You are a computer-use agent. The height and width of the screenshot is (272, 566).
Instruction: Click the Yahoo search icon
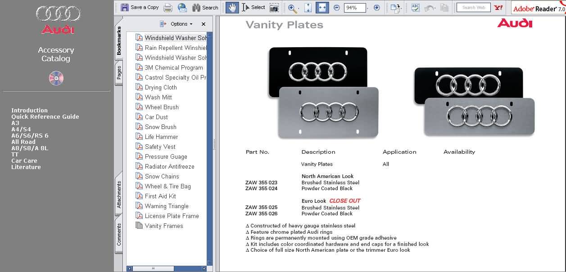498,7
